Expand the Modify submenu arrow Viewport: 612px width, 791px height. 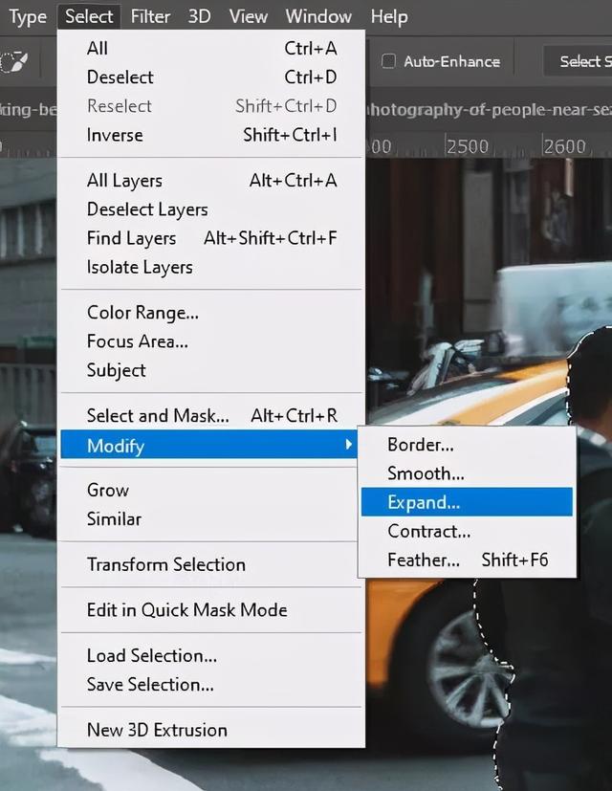[348, 444]
